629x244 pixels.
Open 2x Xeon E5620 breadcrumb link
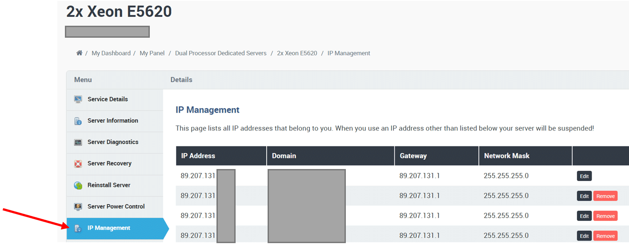(297, 53)
